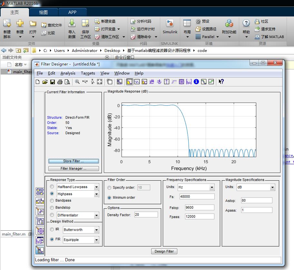Show Magnitude and Phase Responses
The height and width of the screenshot is (270, 294).
[144, 82]
